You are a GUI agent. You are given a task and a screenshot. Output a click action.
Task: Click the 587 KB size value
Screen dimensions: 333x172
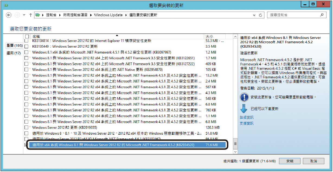click(211, 87)
